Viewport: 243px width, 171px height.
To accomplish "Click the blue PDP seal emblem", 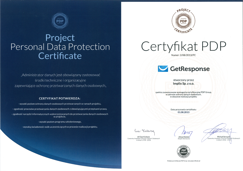I will click(x=60, y=21).
